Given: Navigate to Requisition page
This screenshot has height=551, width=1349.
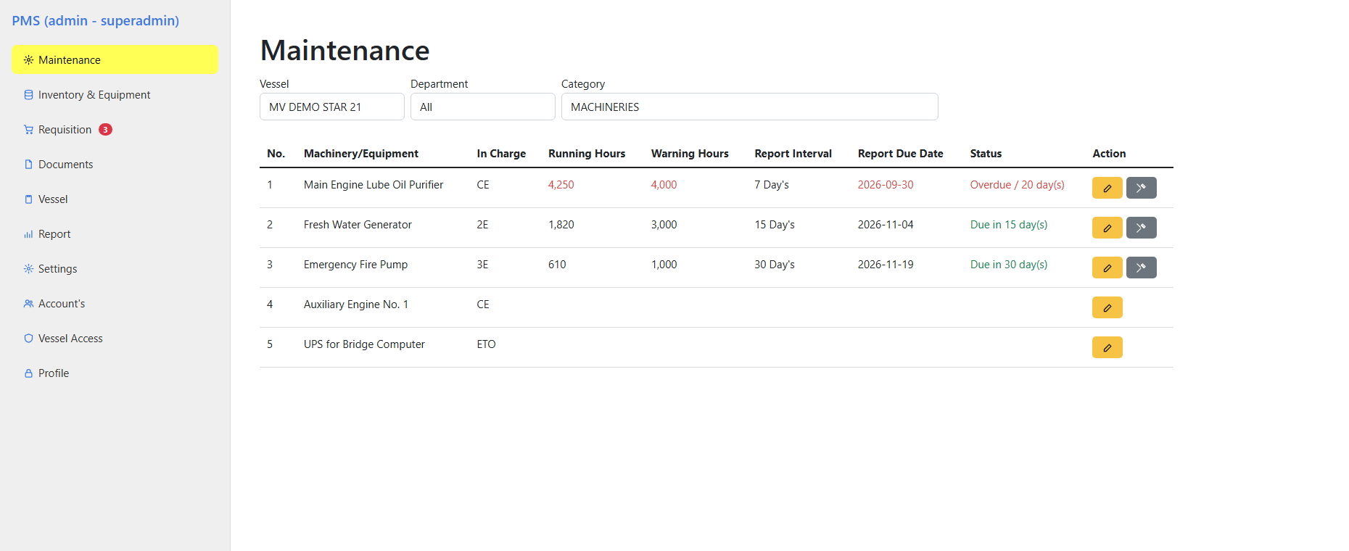Looking at the screenshot, I should click(115, 129).
